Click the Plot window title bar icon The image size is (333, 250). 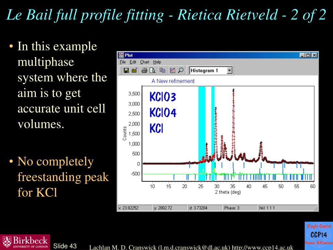click(x=121, y=55)
